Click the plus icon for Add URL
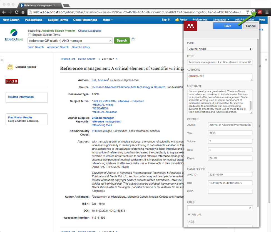Viewport: 271px width, 232px height. tap(189, 215)
